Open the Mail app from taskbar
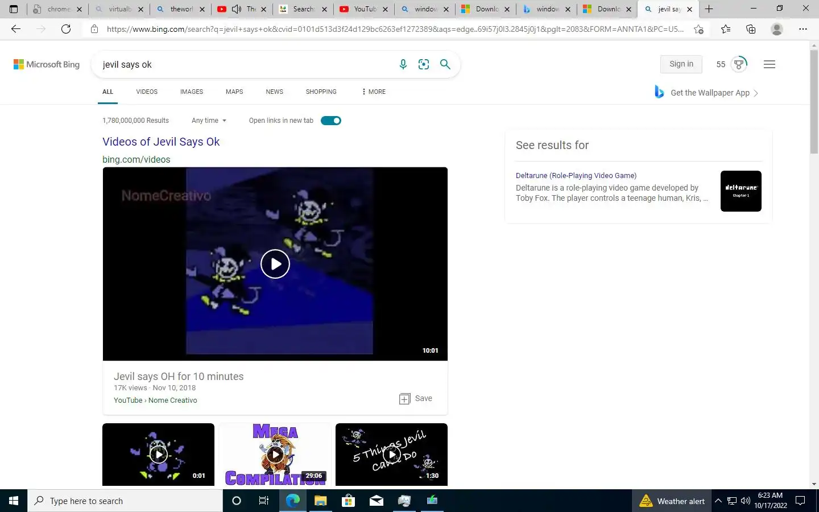The width and height of the screenshot is (819, 512). [377, 501]
